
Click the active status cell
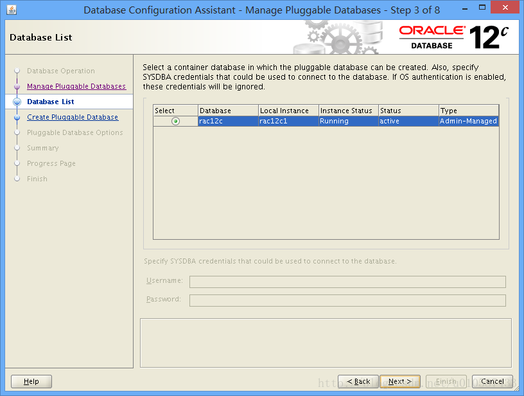pos(408,121)
